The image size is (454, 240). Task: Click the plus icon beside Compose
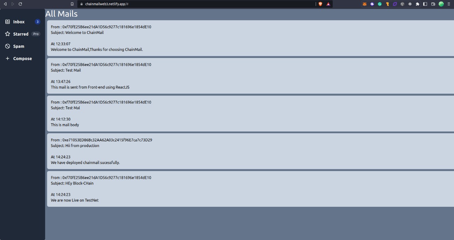tap(7, 59)
